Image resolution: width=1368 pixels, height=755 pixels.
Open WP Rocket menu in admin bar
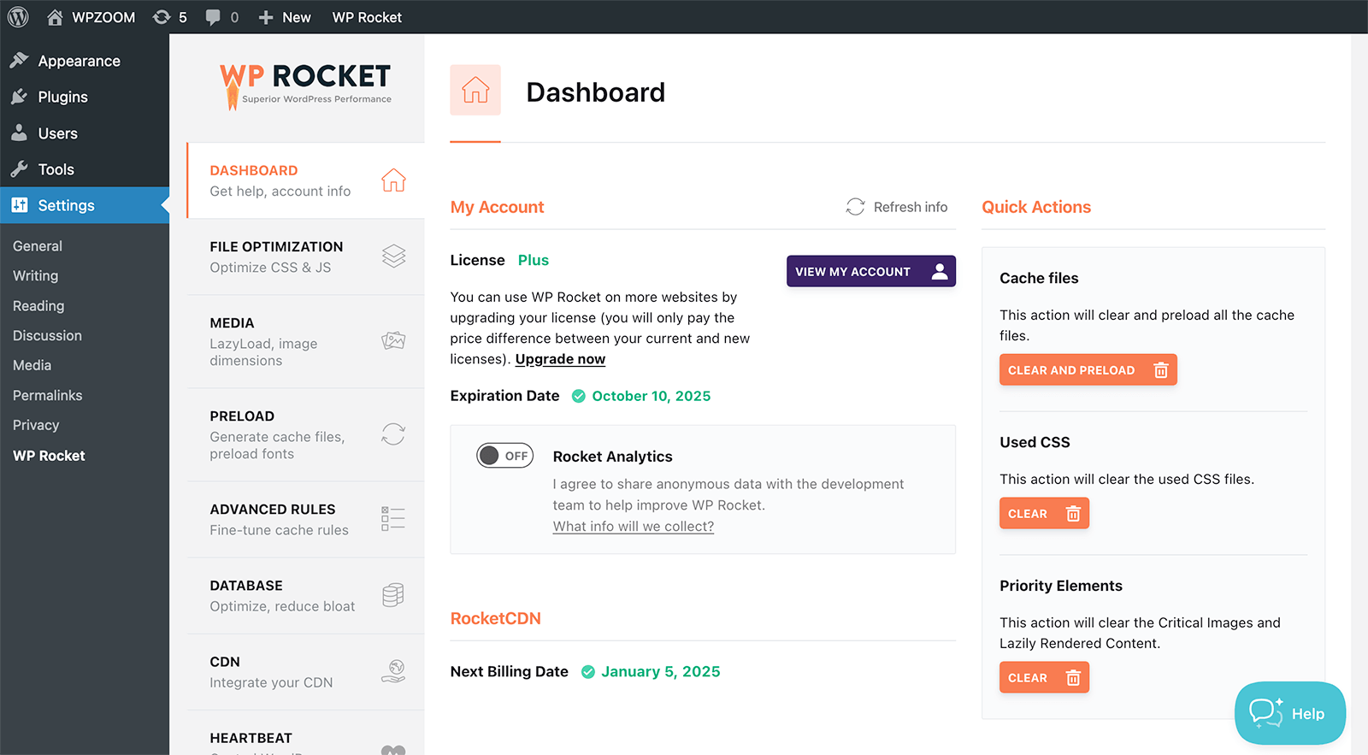pyautogui.click(x=367, y=17)
